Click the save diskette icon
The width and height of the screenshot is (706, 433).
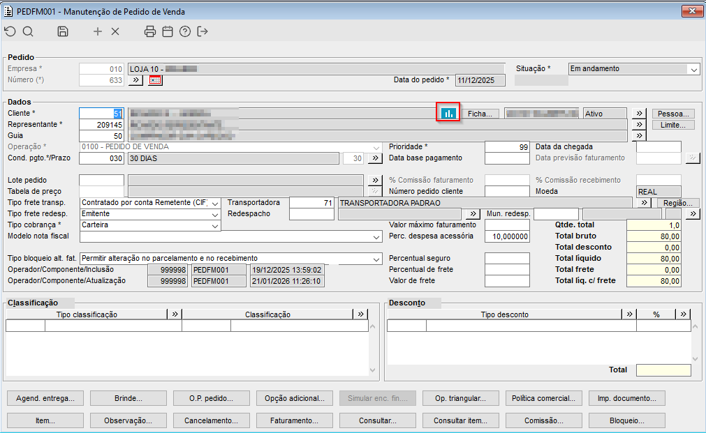tap(63, 31)
